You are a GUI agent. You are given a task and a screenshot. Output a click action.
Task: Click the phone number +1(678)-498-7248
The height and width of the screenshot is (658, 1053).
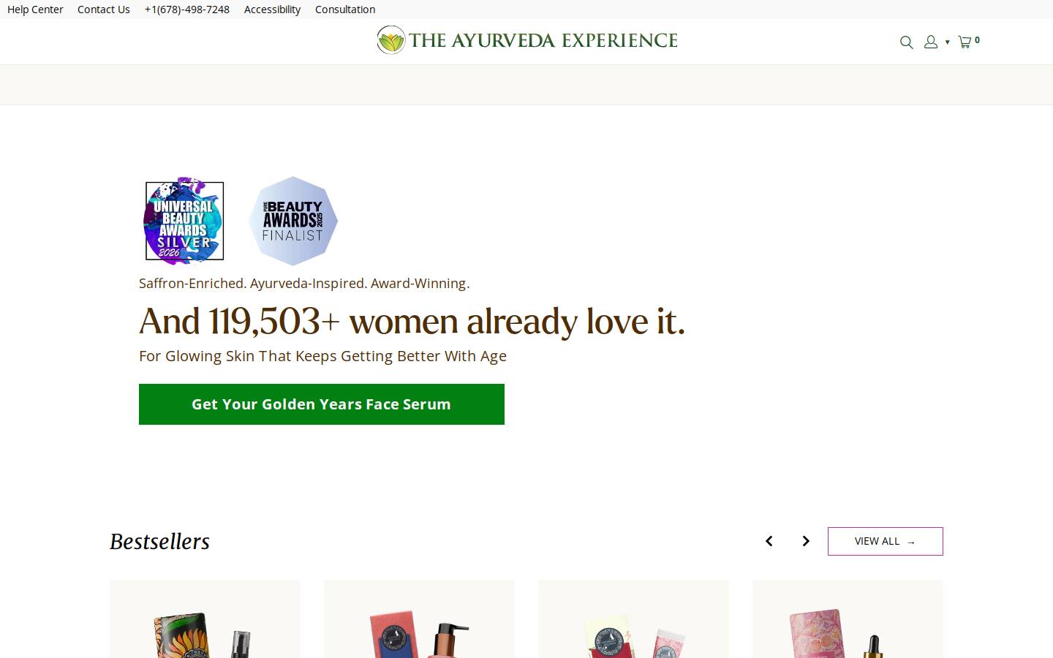pos(187,10)
